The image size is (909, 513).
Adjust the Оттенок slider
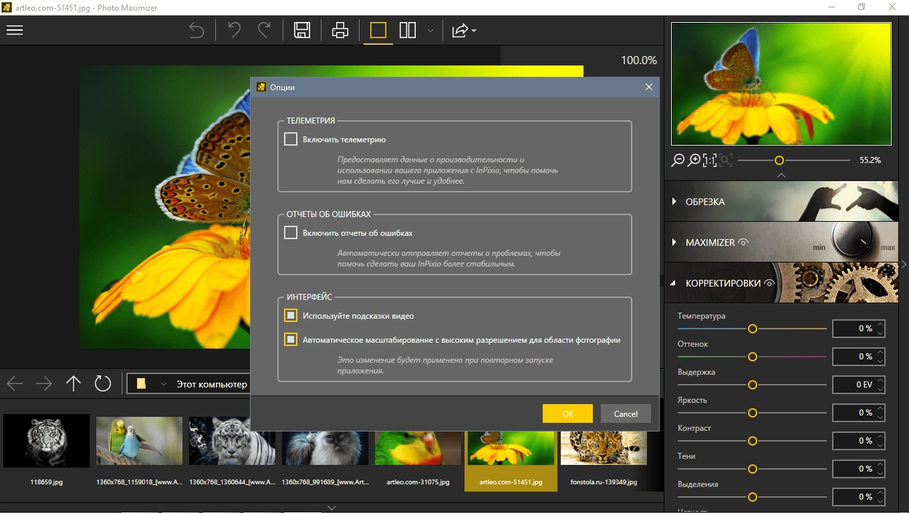tap(753, 357)
